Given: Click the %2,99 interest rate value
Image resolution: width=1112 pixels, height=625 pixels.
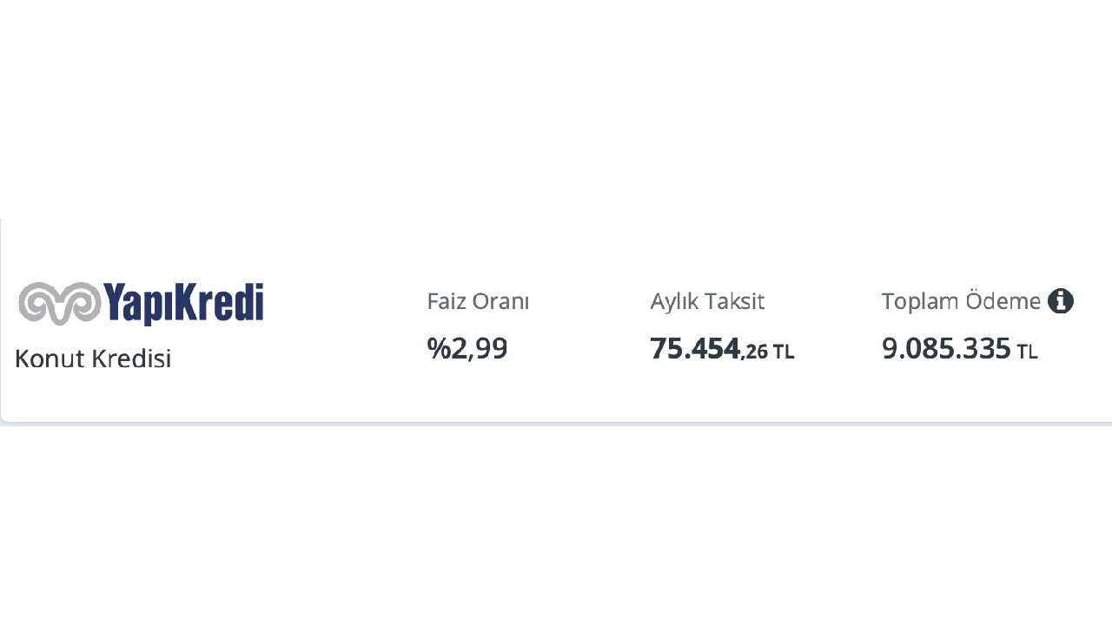Looking at the screenshot, I should [x=467, y=348].
